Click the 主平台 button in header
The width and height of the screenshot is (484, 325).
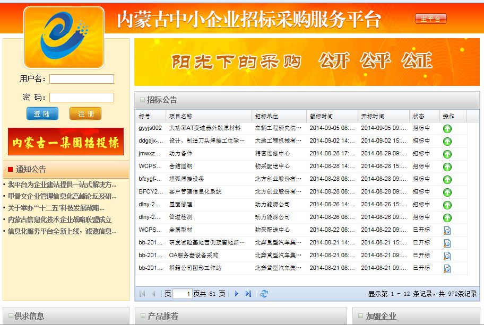430,19
